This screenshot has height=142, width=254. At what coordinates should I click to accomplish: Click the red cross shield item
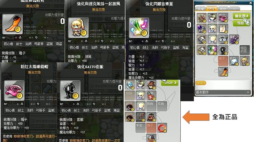[151, 96]
